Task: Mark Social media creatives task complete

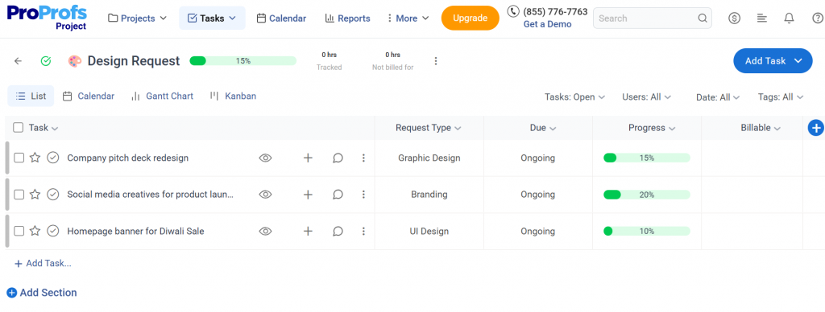Action: (x=52, y=195)
